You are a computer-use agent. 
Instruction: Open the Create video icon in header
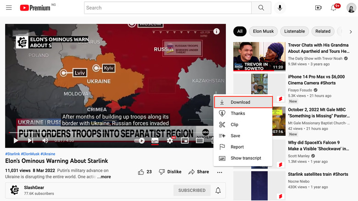coord(319,8)
